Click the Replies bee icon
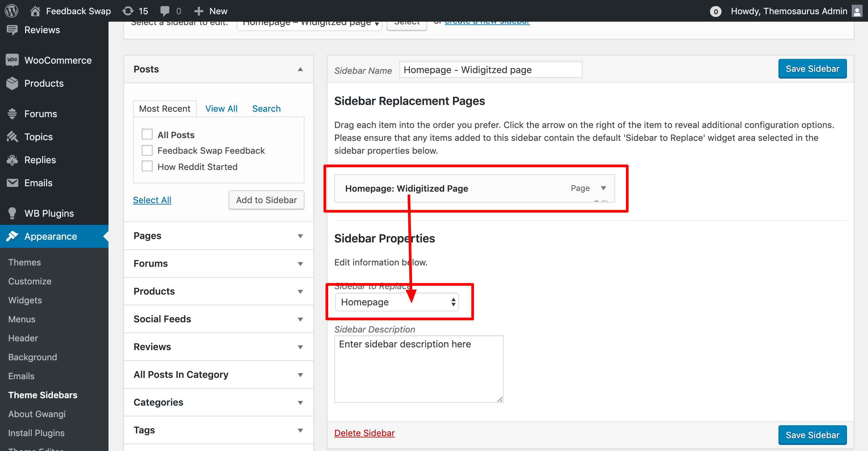This screenshot has width=868, height=451. pos(12,160)
